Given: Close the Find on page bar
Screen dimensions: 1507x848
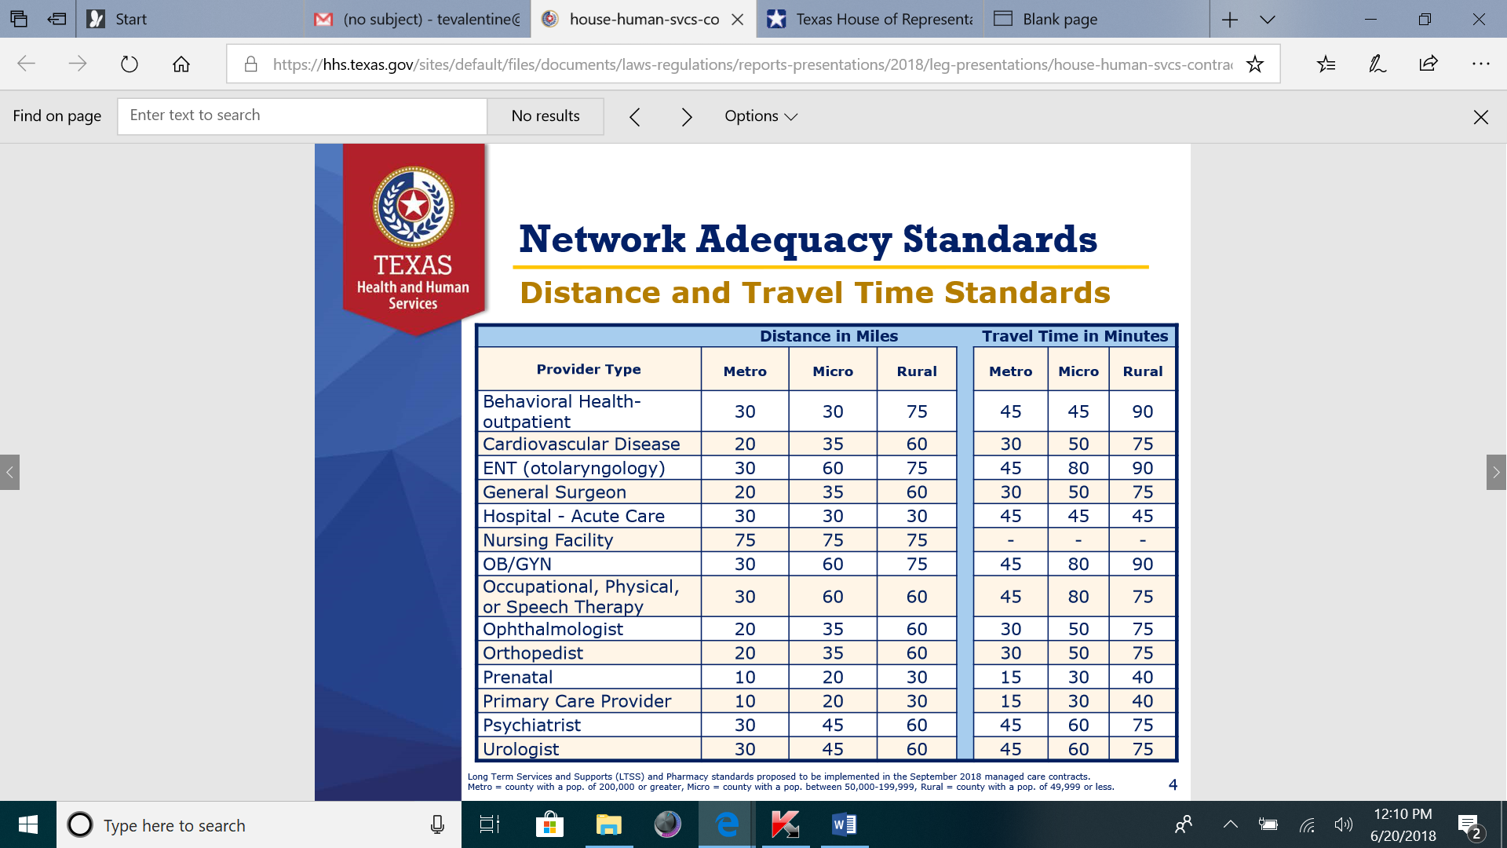Looking at the screenshot, I should tap(1481, 117).
